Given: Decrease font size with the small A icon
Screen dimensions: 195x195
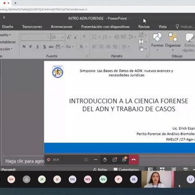Looking at the screenshot, I should click(76, 37).
